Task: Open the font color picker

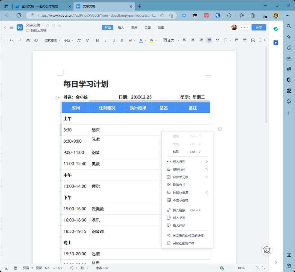Action: pyautogui.click(x=145, y=40)
